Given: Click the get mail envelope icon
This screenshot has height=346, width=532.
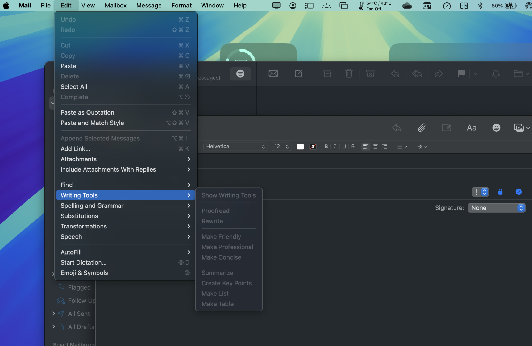Looking at the screenshot, I should tap(273, 73).
